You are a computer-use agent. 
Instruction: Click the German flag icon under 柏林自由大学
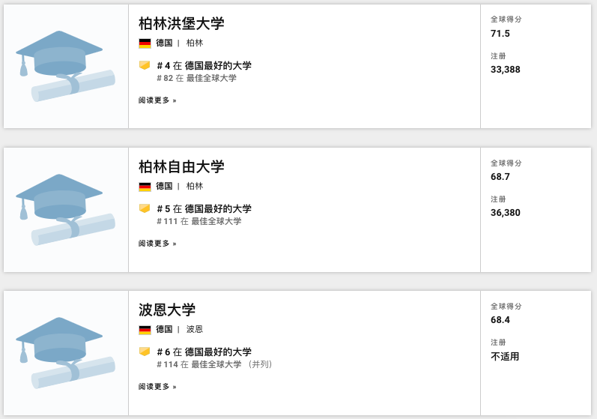coord(145,187)
